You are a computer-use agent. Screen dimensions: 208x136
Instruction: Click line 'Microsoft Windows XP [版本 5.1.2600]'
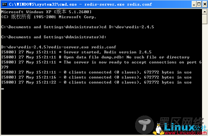coord(46,12)
